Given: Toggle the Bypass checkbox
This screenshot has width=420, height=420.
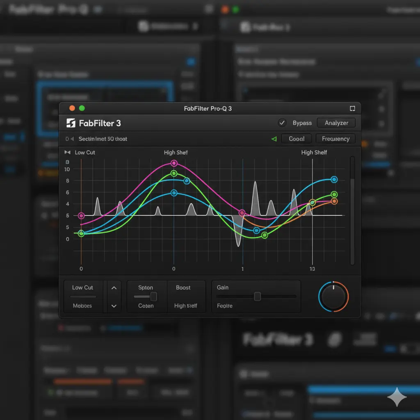Looking at the screenshot, I should [x=282, y=123].
